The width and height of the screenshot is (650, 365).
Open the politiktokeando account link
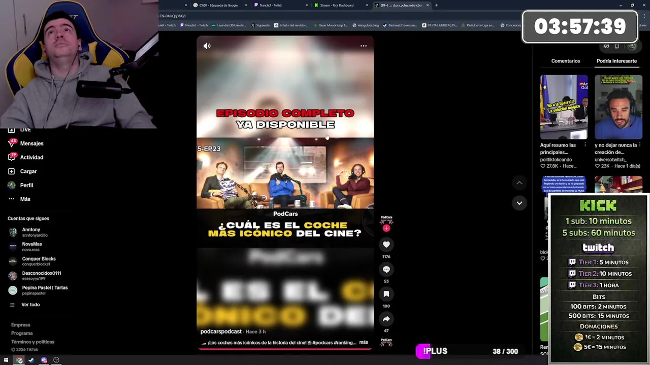coord(556,160)
